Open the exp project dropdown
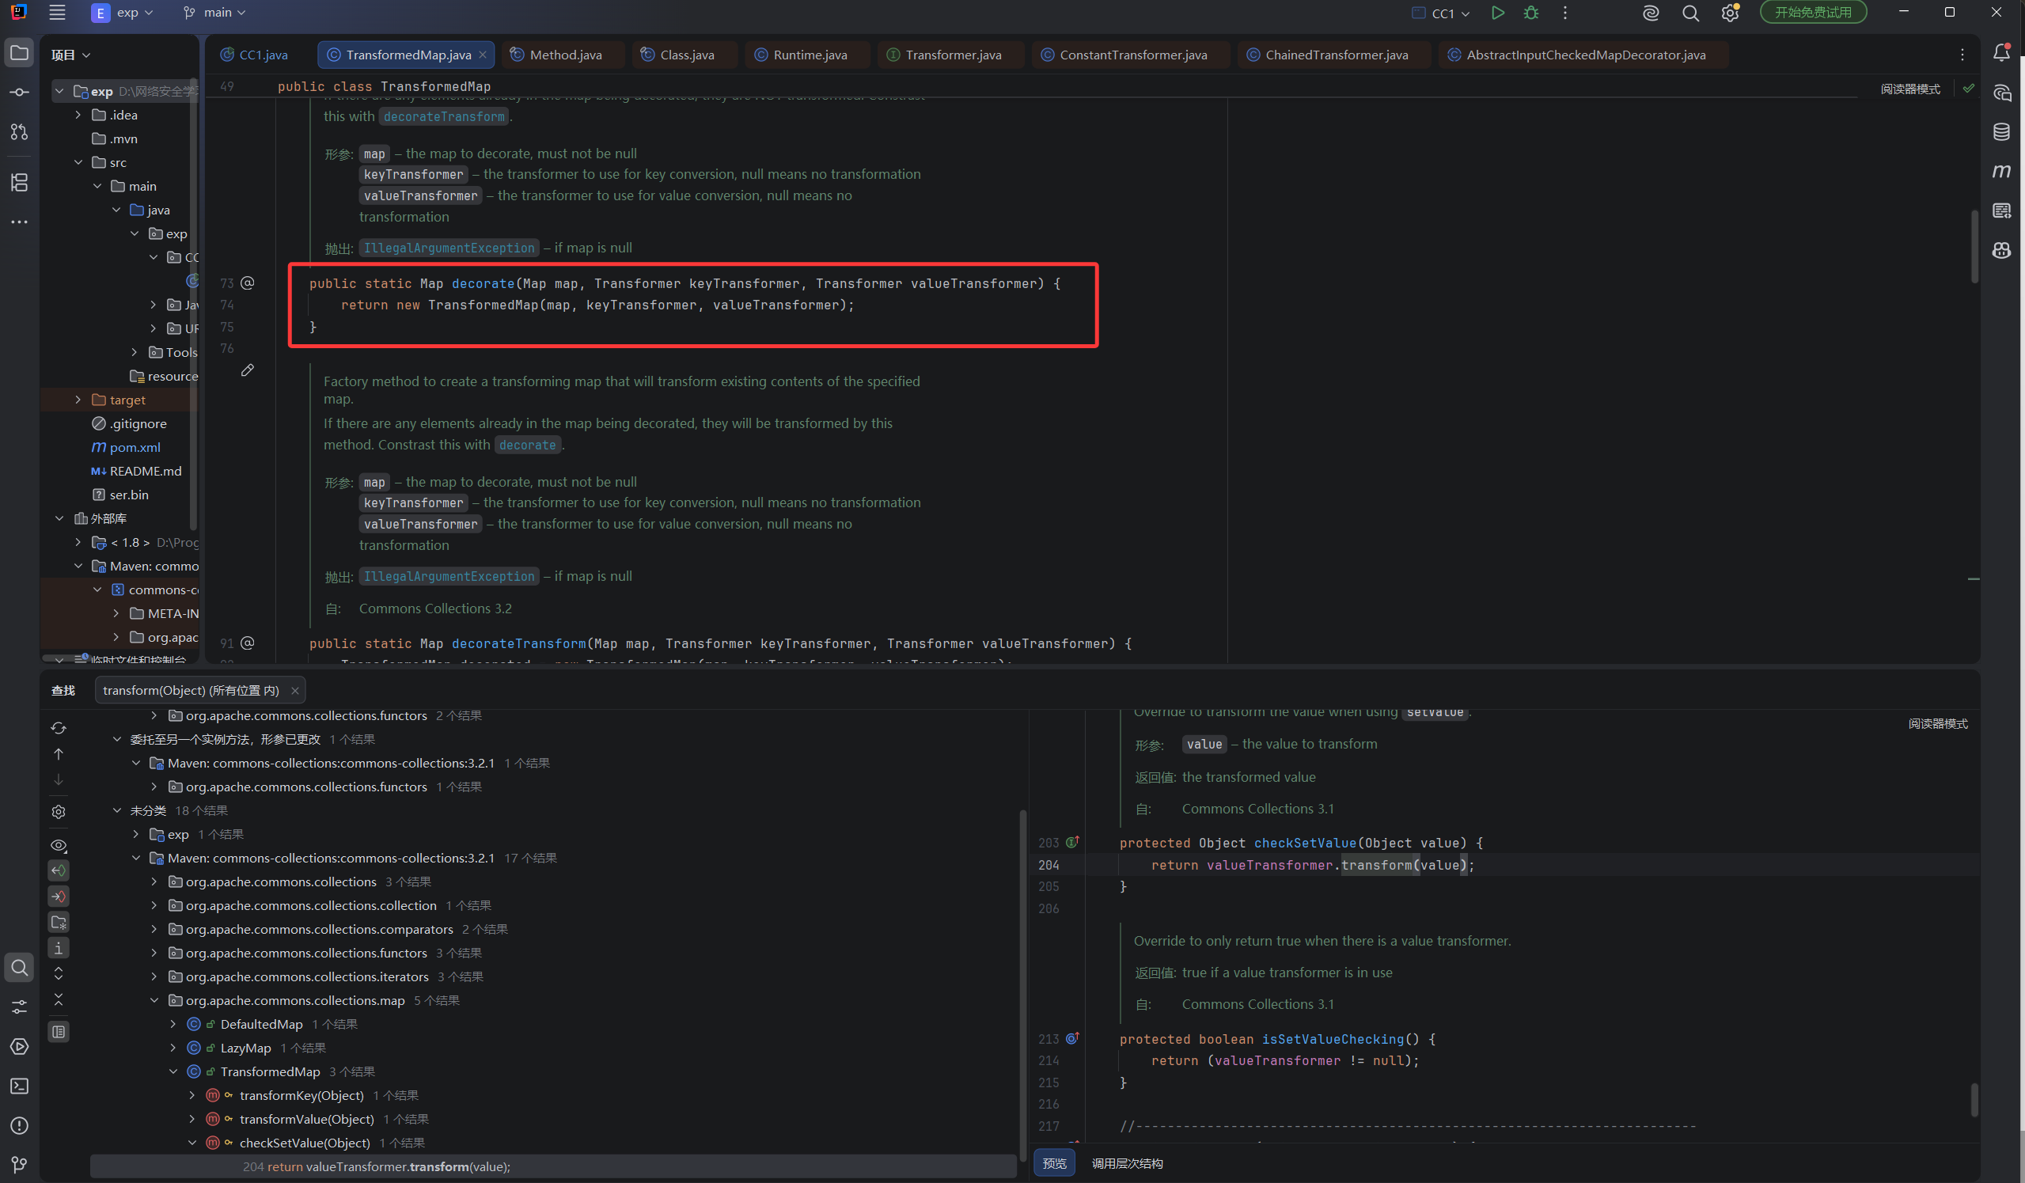This screenshot has height=1183, width=2025. pos(122,13)
